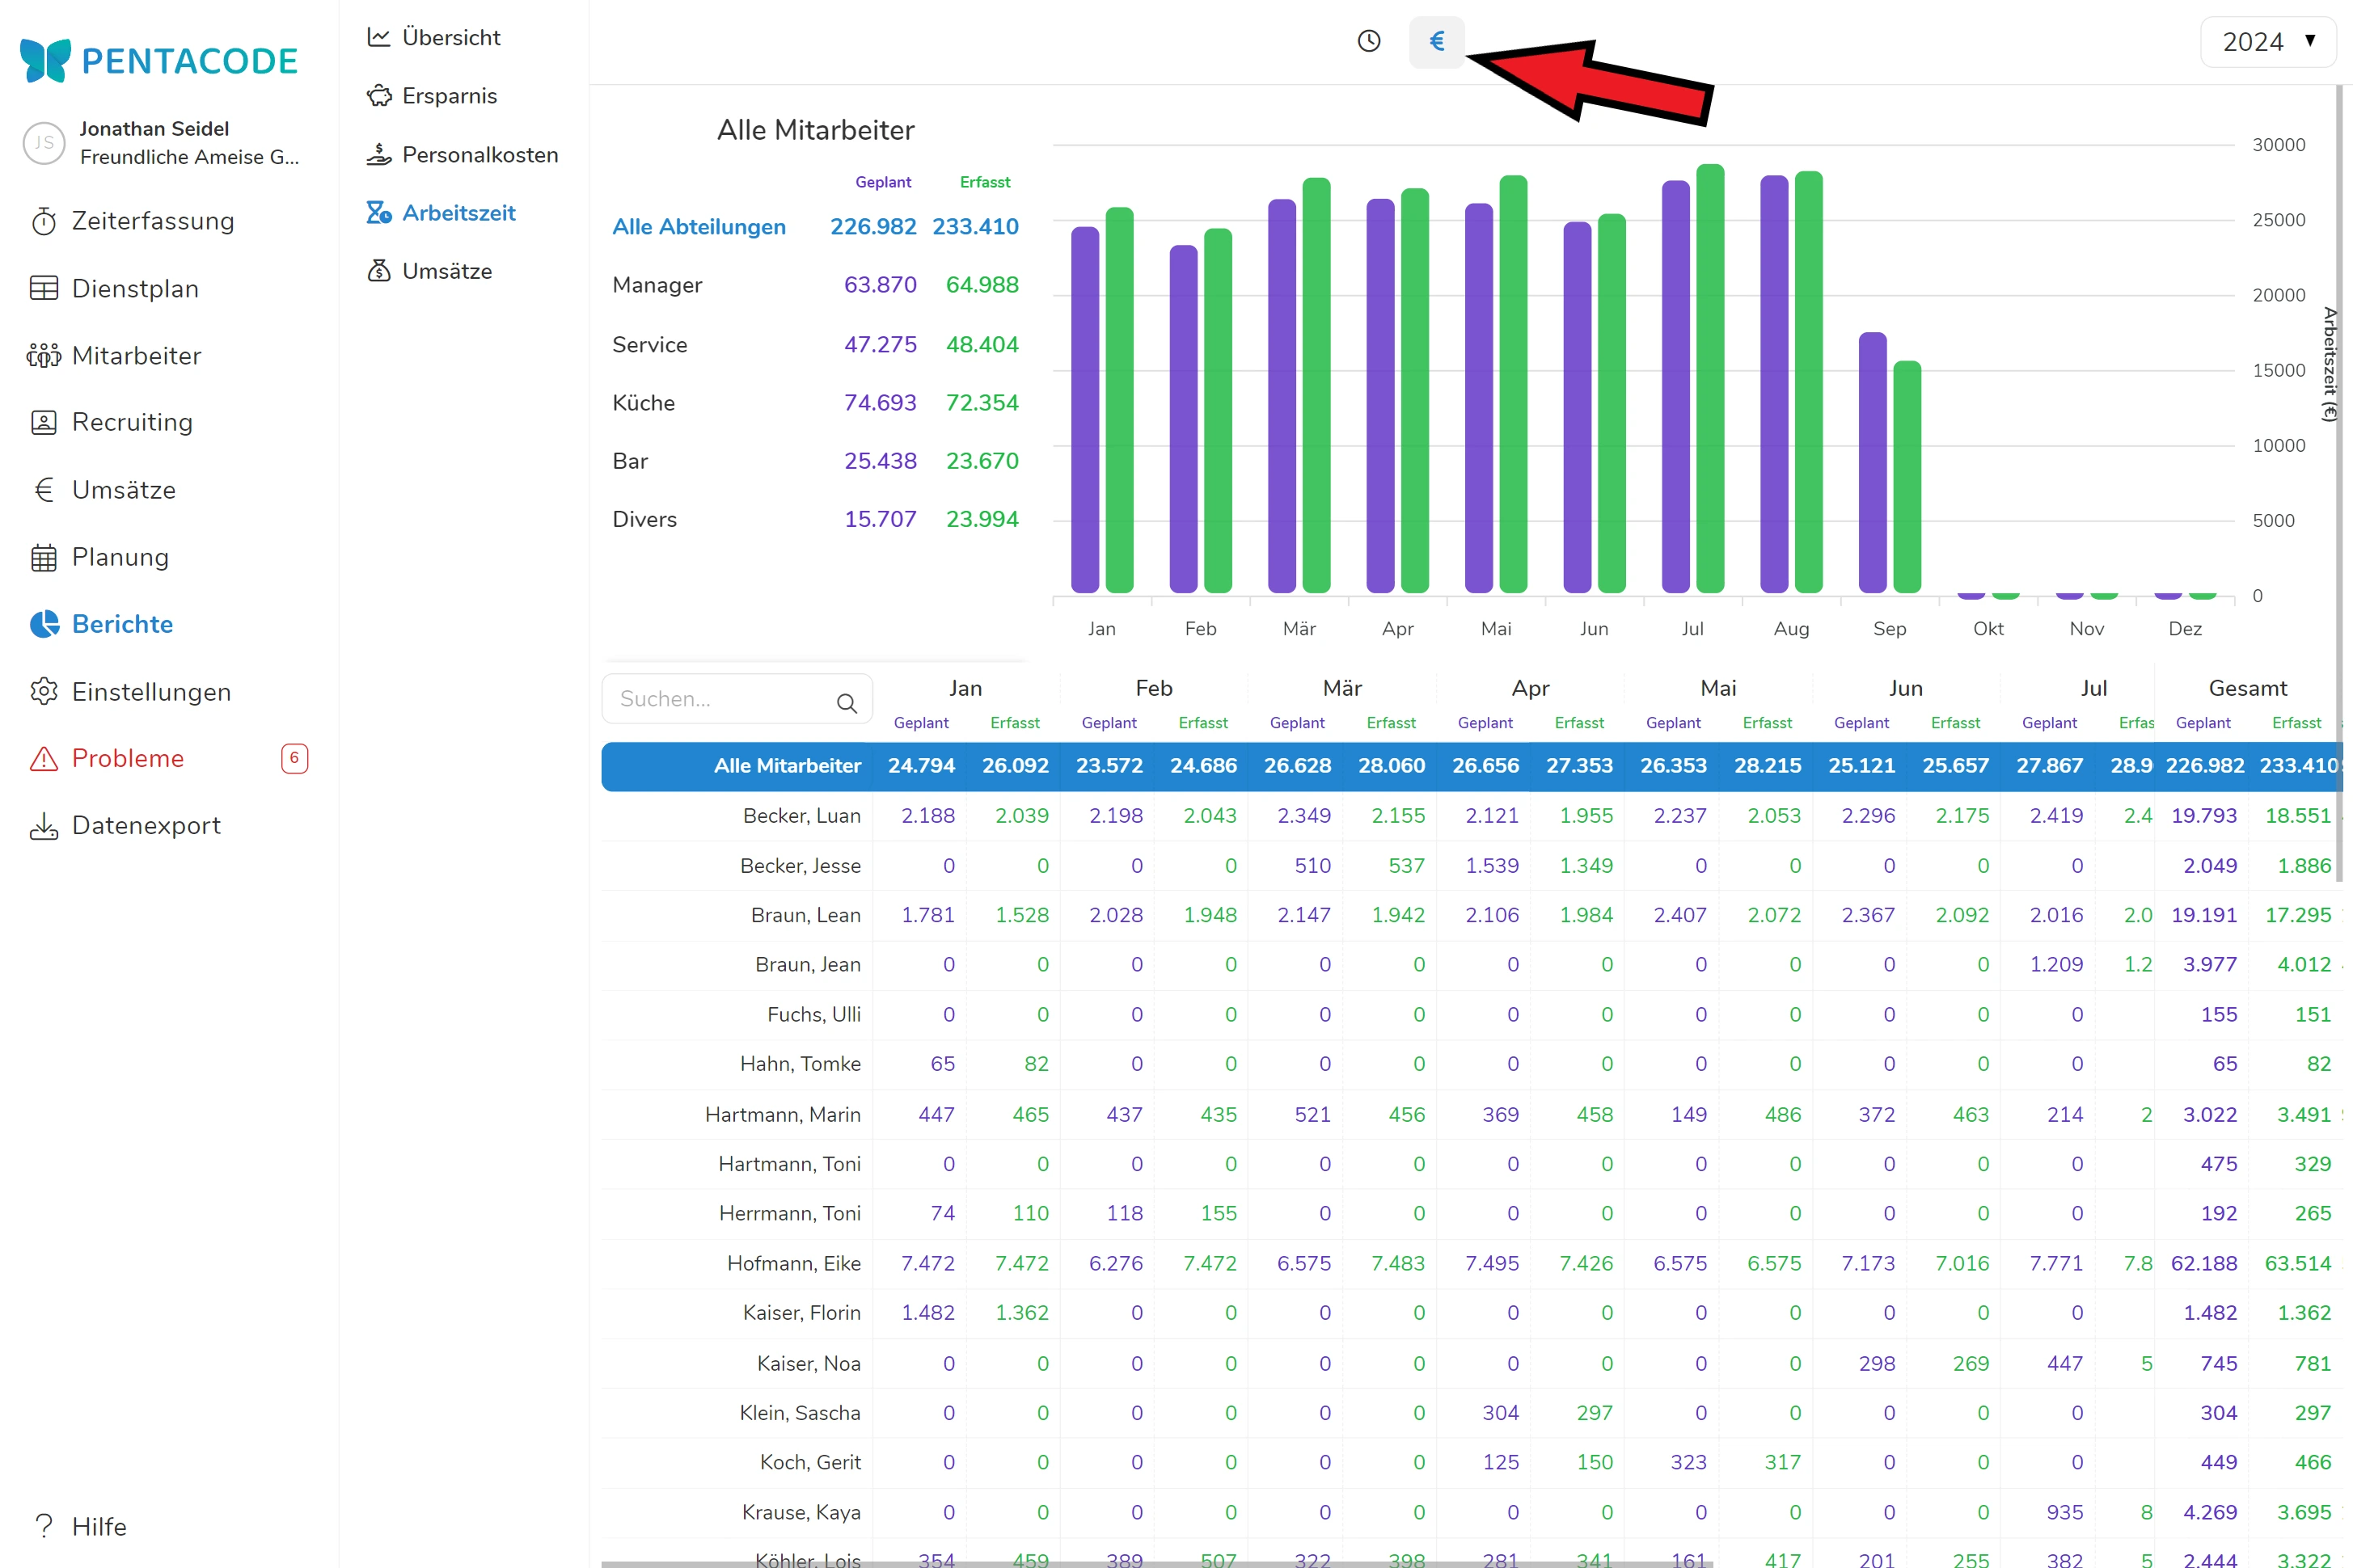Click the horizontal table scrollbar
This screenshot has width=2353, height=1568.
1155,1563
